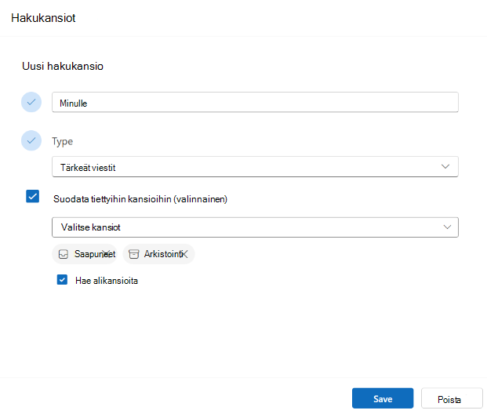
Task: Click the Hakukansiot dialog title
Action: click(43, 18)
